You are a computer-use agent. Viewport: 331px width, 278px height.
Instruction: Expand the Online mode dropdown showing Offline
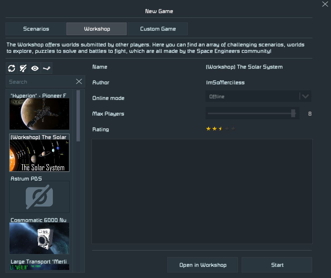(x=258, y=96)
